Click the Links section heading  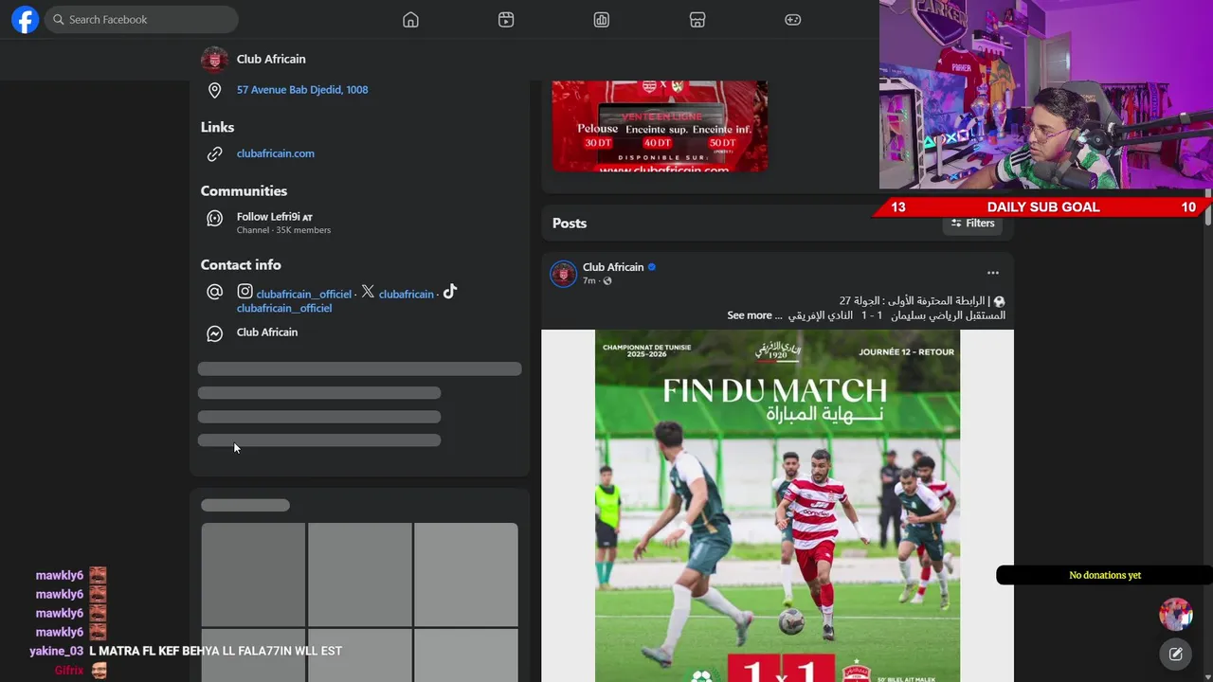(217, 127)
